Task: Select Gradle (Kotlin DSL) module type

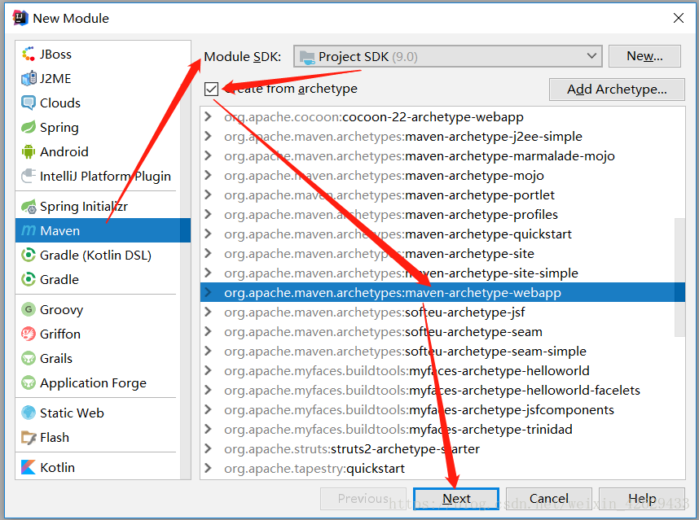Action: 98,255
